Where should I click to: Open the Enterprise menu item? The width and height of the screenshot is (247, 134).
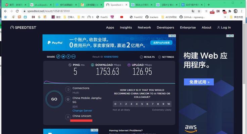(x=188, y=27)
